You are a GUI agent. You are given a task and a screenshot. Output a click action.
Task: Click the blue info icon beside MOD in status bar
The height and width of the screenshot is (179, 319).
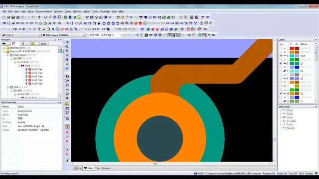coord(195,174)
